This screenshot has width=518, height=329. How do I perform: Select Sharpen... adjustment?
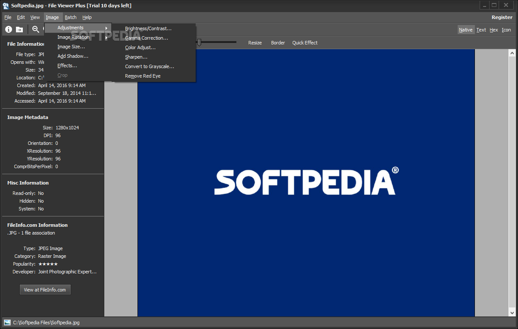[x=154, y=57]
